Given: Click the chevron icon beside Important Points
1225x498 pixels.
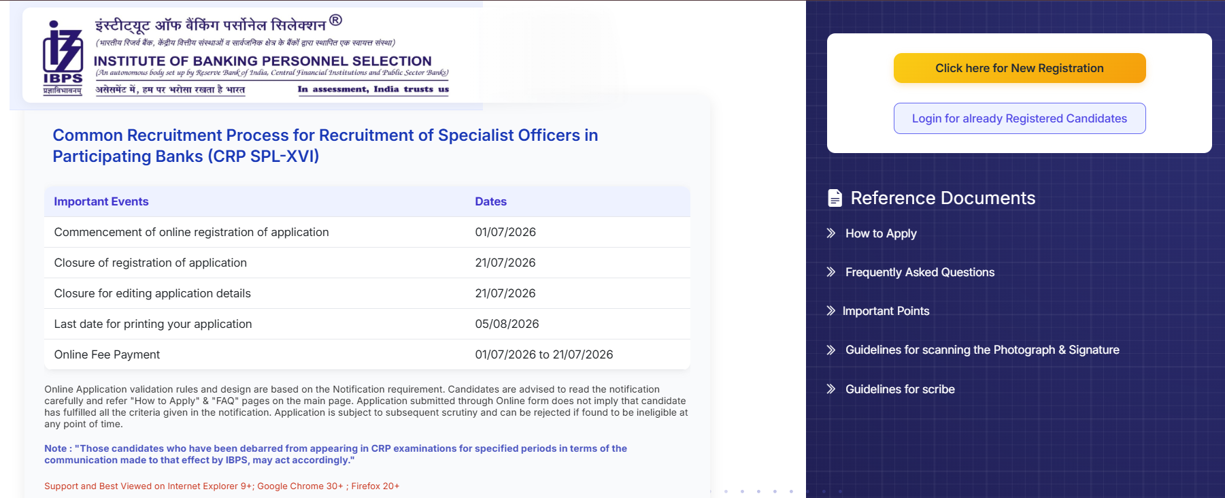Looking at the screenshot, I should coord(830,311).
